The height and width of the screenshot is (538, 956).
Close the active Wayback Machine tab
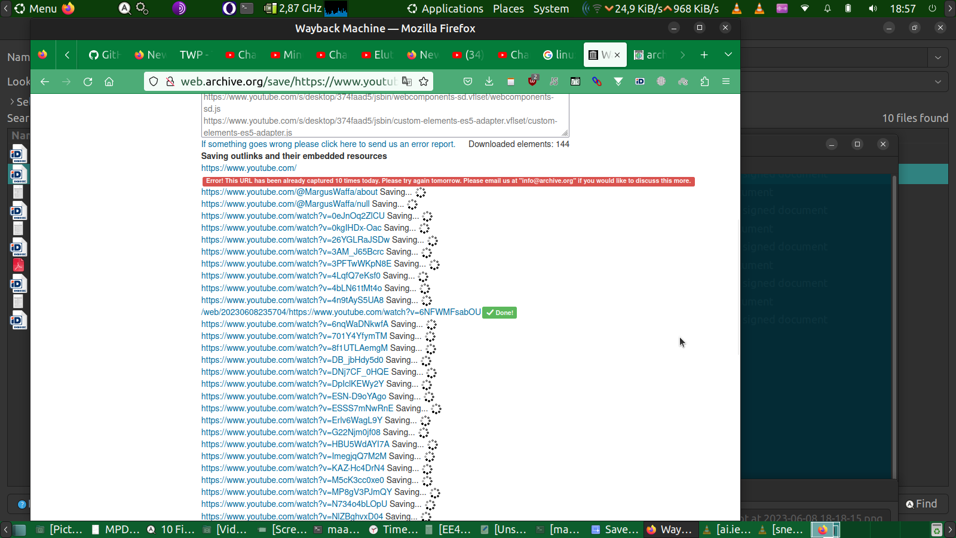click(617, 55)
